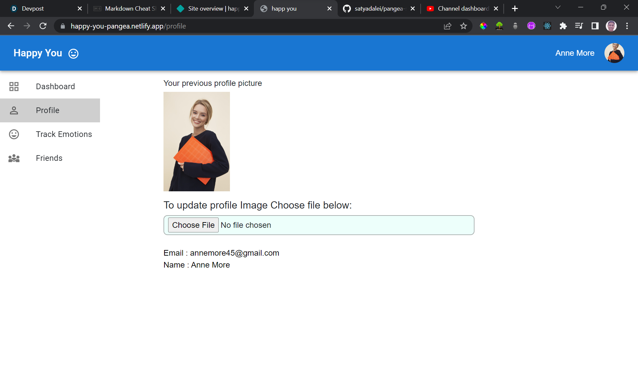This screenshot has width=638, height=374.
Task: Click the smiley logo next to Happy You
Action: (73, 53)
